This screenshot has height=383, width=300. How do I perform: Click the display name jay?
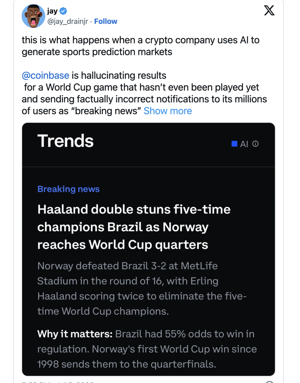tap(52, 11)
